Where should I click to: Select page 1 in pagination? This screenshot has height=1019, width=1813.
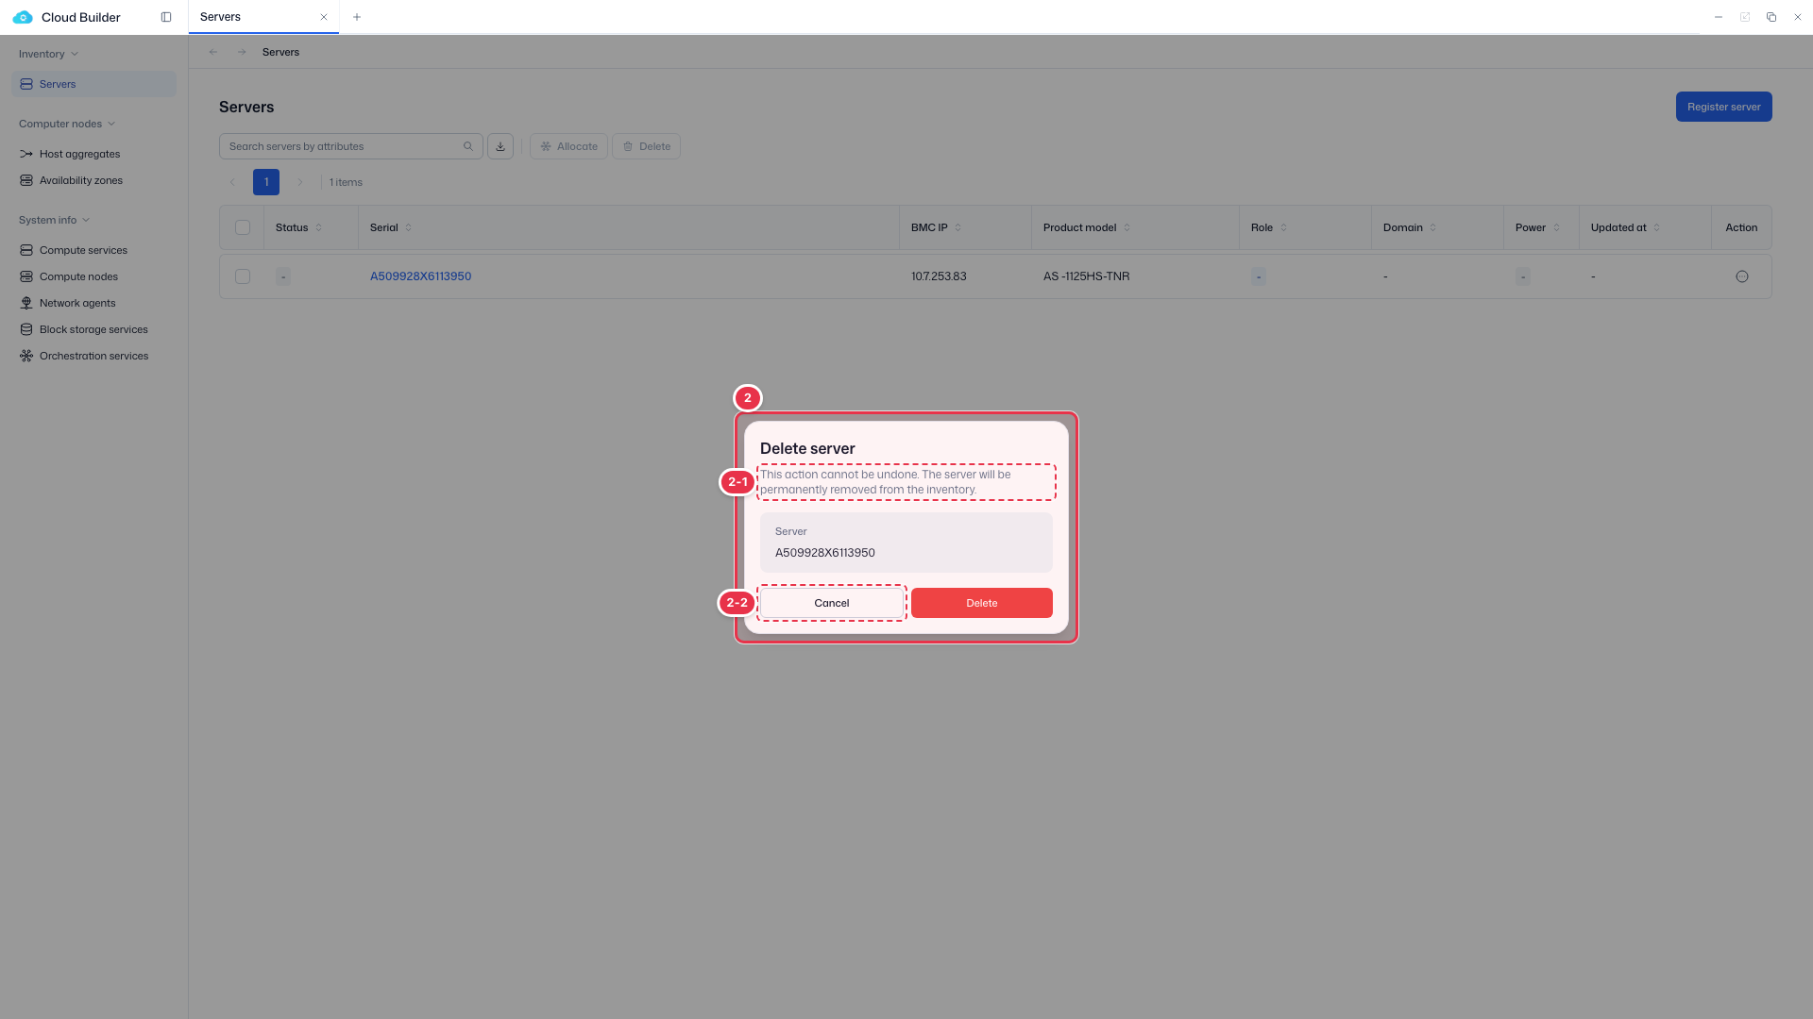266,182
